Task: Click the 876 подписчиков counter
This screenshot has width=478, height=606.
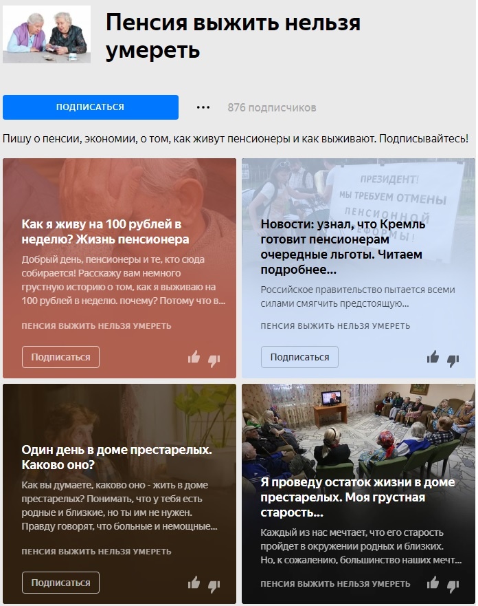Action: (272, 107)
